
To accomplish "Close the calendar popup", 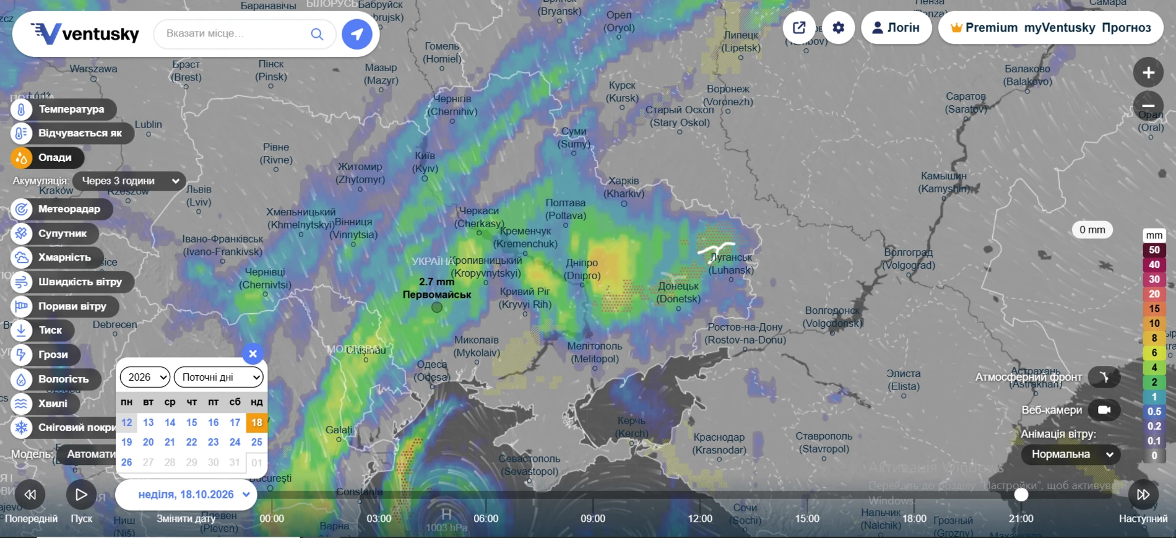I will [253, 354].
